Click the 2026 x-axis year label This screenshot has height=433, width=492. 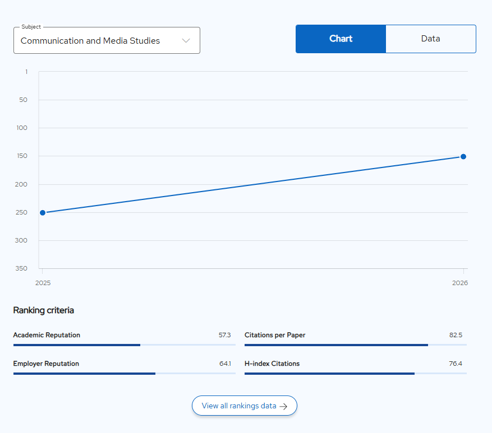tap(459, 283)
